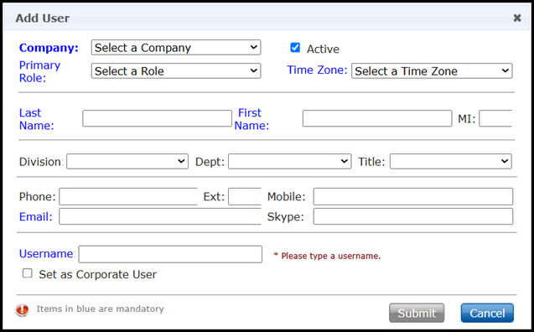This screenshot has width=534, height=332.
Task: Open the Select a Time Zone dropdown
Action: [x=432, y=70]
